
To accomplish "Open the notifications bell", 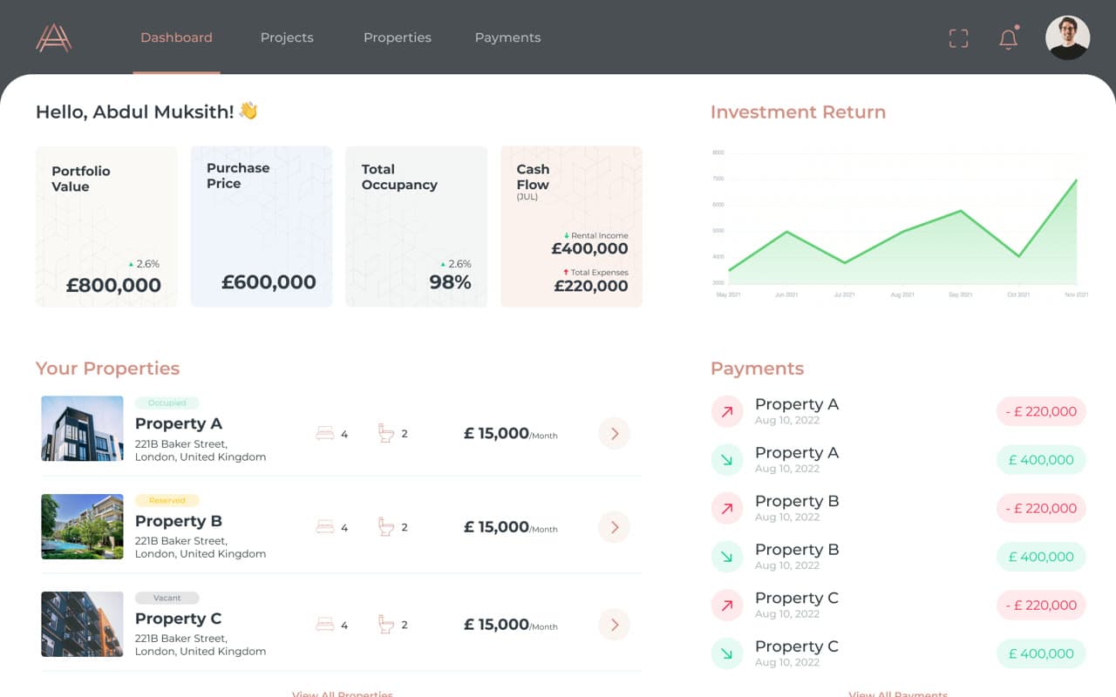I will [1009, 38].
